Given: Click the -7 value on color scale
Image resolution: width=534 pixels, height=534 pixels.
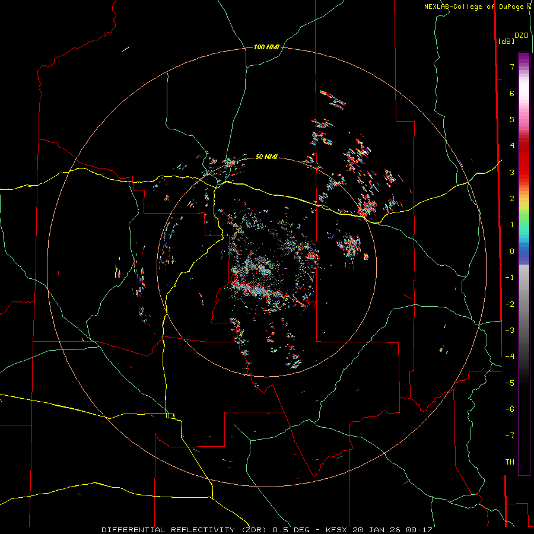Looking at the screenshot, I should coord(510,436).
